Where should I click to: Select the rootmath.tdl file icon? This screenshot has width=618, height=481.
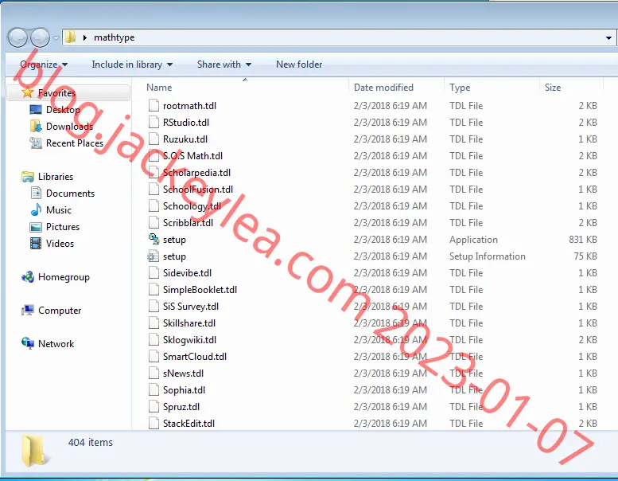point(154,106)
